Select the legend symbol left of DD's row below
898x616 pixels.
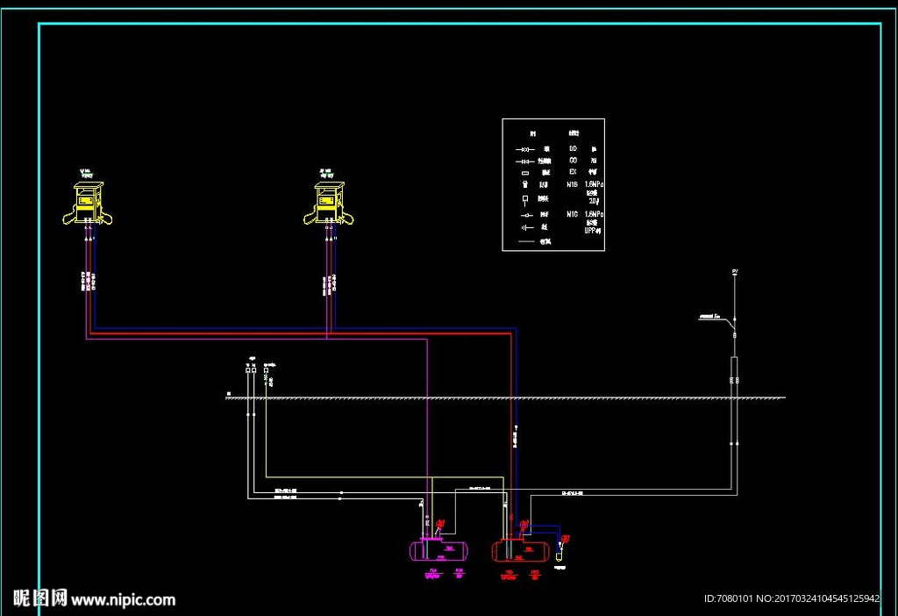[525, 161]
